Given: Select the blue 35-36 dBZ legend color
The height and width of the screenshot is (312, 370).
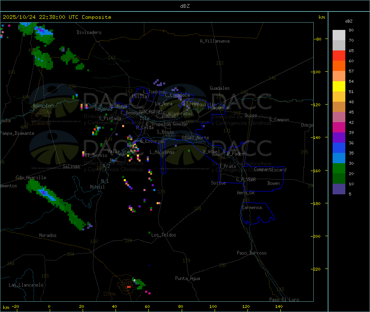Looking at the screenshot, I should click(339, 148).
